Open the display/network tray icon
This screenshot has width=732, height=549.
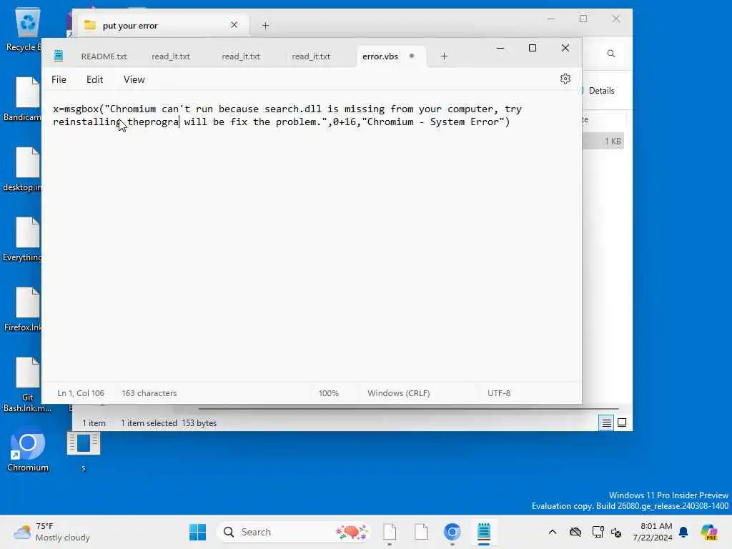598,532
